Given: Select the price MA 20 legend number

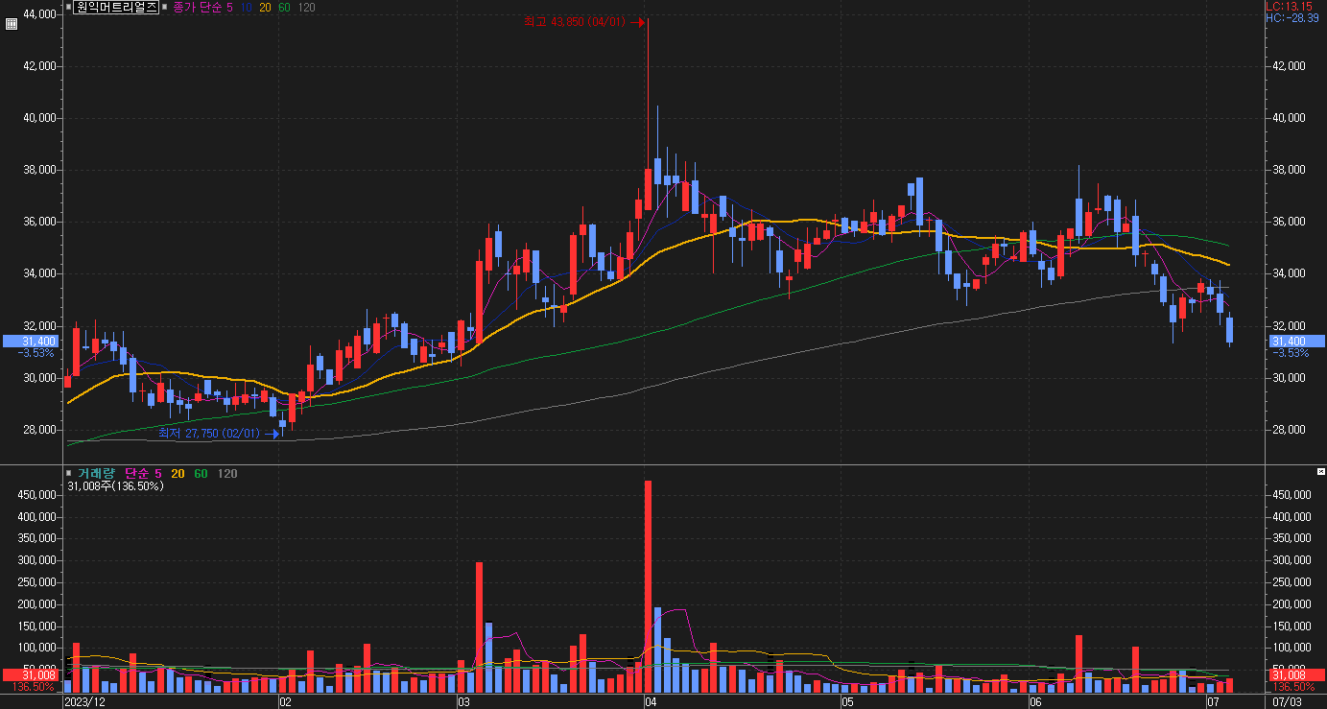Looking at the screenshot, I should [x=266, y=7].
